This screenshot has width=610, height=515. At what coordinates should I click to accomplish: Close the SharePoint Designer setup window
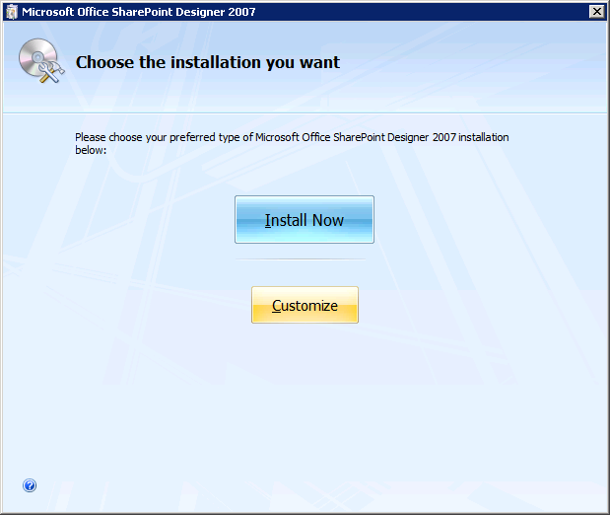click(597, 12)
